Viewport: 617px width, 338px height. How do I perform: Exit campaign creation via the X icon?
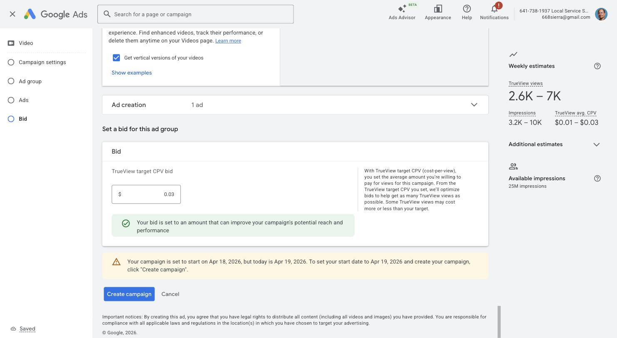click(x=12, y=14)
